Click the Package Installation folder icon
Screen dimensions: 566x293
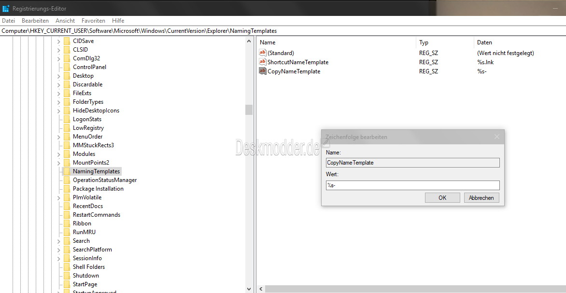(67, 188)
